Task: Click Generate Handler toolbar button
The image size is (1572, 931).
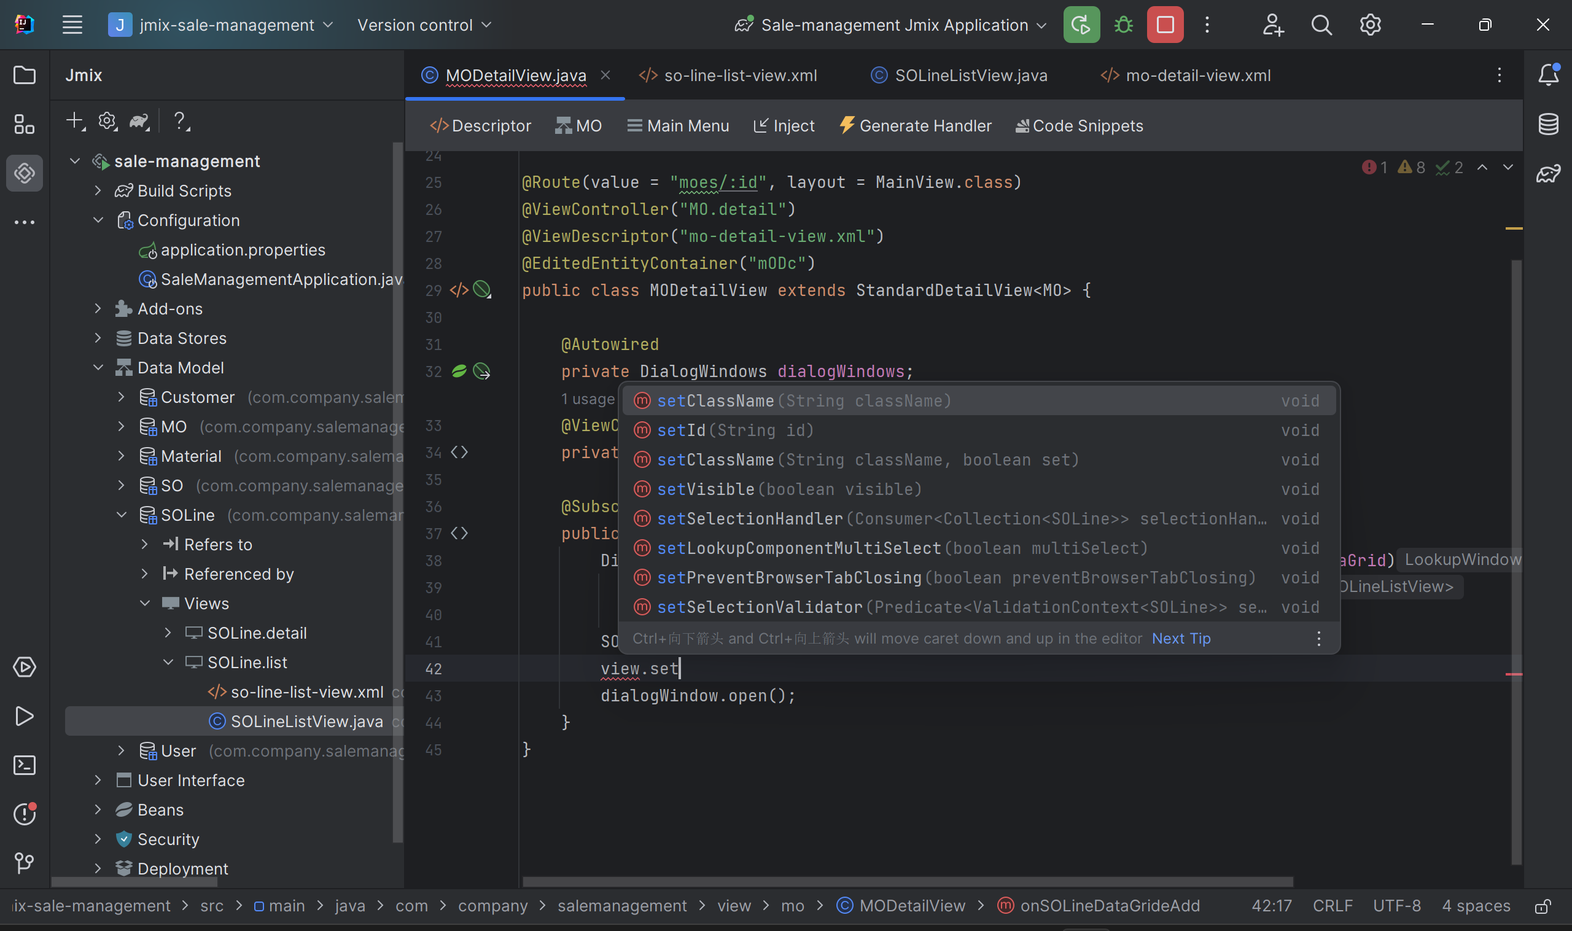Action: point(915,126)
